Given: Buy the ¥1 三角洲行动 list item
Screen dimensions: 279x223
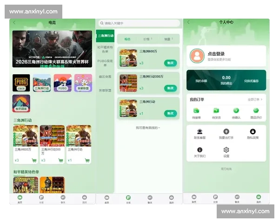Looking at the screenshot, I should [x=170, y=113].
